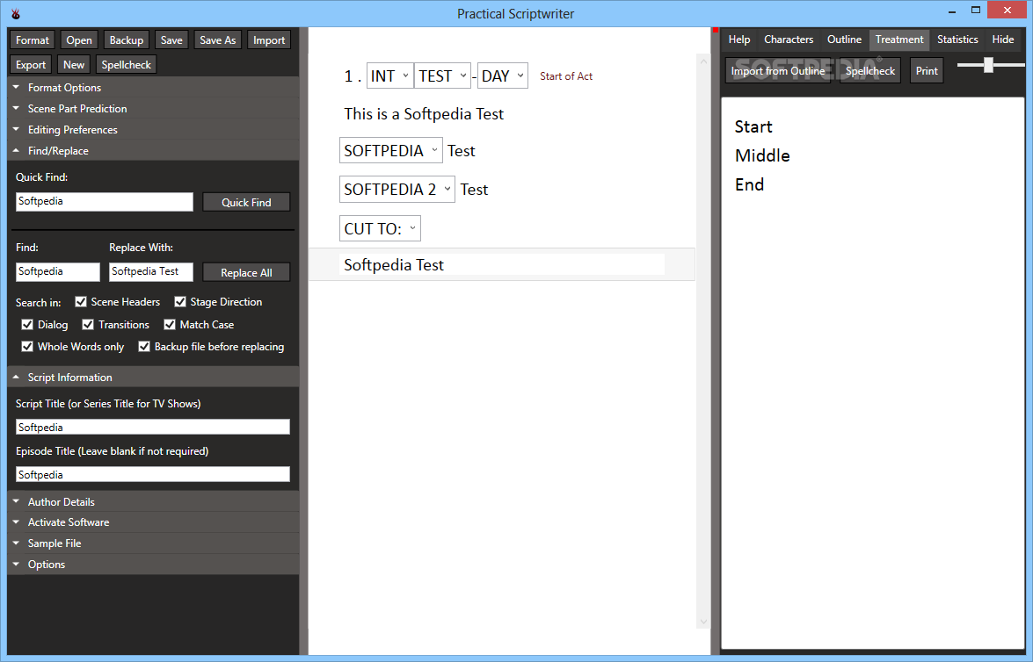Open the INT scene type dropdown

point(390,76)
